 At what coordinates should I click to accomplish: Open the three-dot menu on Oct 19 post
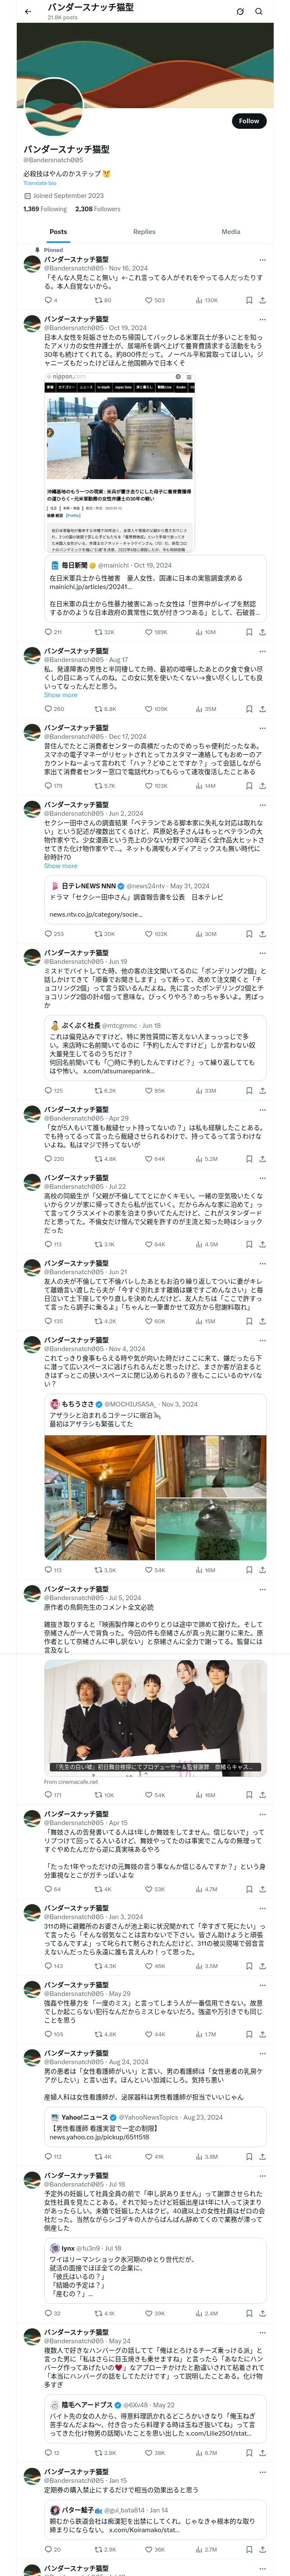[263, 319]
